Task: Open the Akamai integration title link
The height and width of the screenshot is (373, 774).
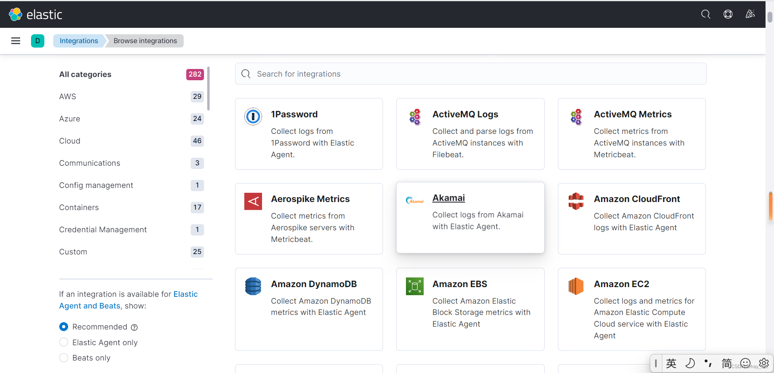Action: [x=449, y=198]
